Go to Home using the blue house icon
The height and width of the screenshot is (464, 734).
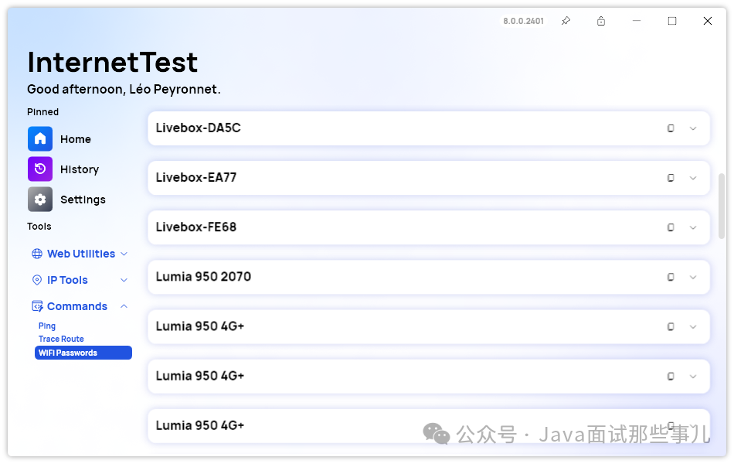40,138
